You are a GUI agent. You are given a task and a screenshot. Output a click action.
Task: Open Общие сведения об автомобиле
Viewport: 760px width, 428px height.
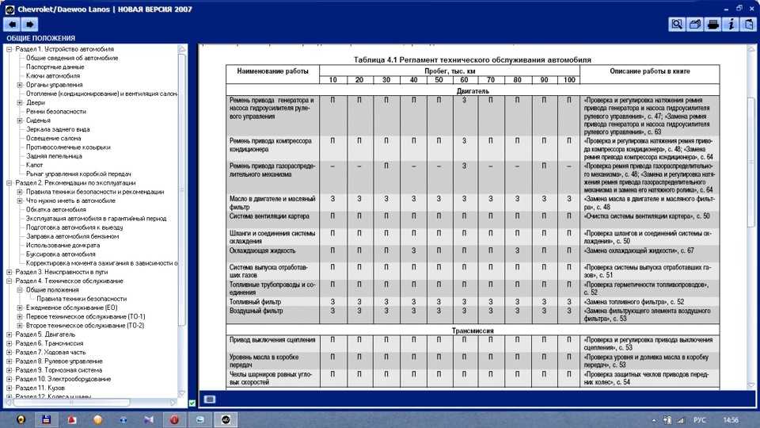pyautogui.click(x=72, y=58)
